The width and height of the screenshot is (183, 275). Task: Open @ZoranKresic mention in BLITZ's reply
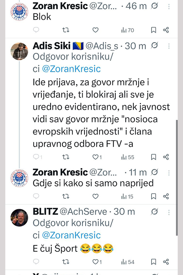(x=71, y=235)
